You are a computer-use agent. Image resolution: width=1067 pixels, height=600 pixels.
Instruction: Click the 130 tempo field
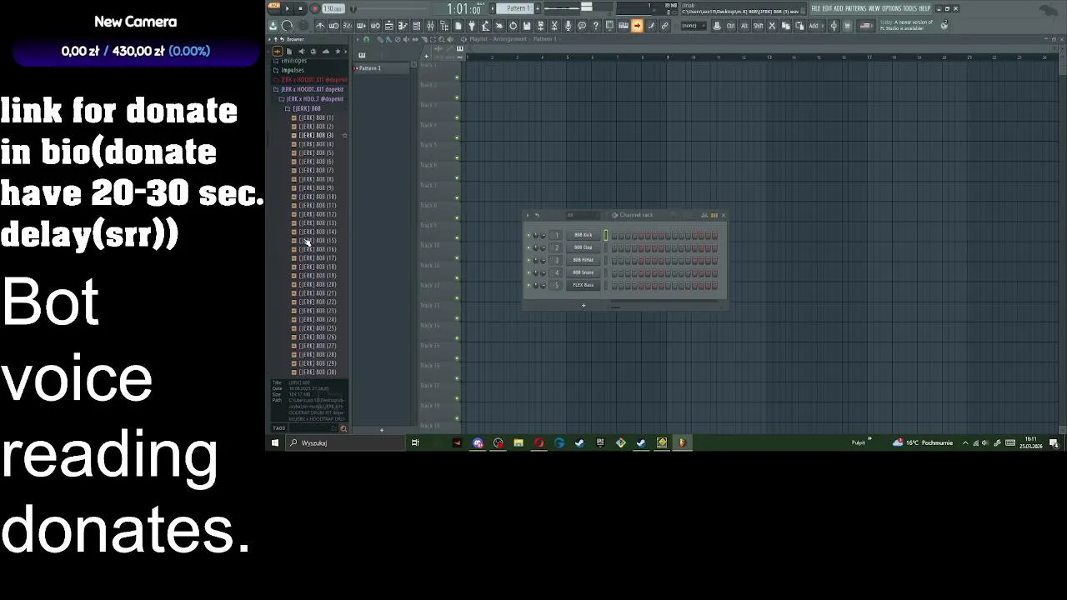pyautogui.click(x=333, y=8)
